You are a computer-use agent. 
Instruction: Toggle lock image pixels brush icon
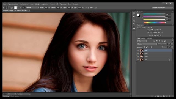147,47
